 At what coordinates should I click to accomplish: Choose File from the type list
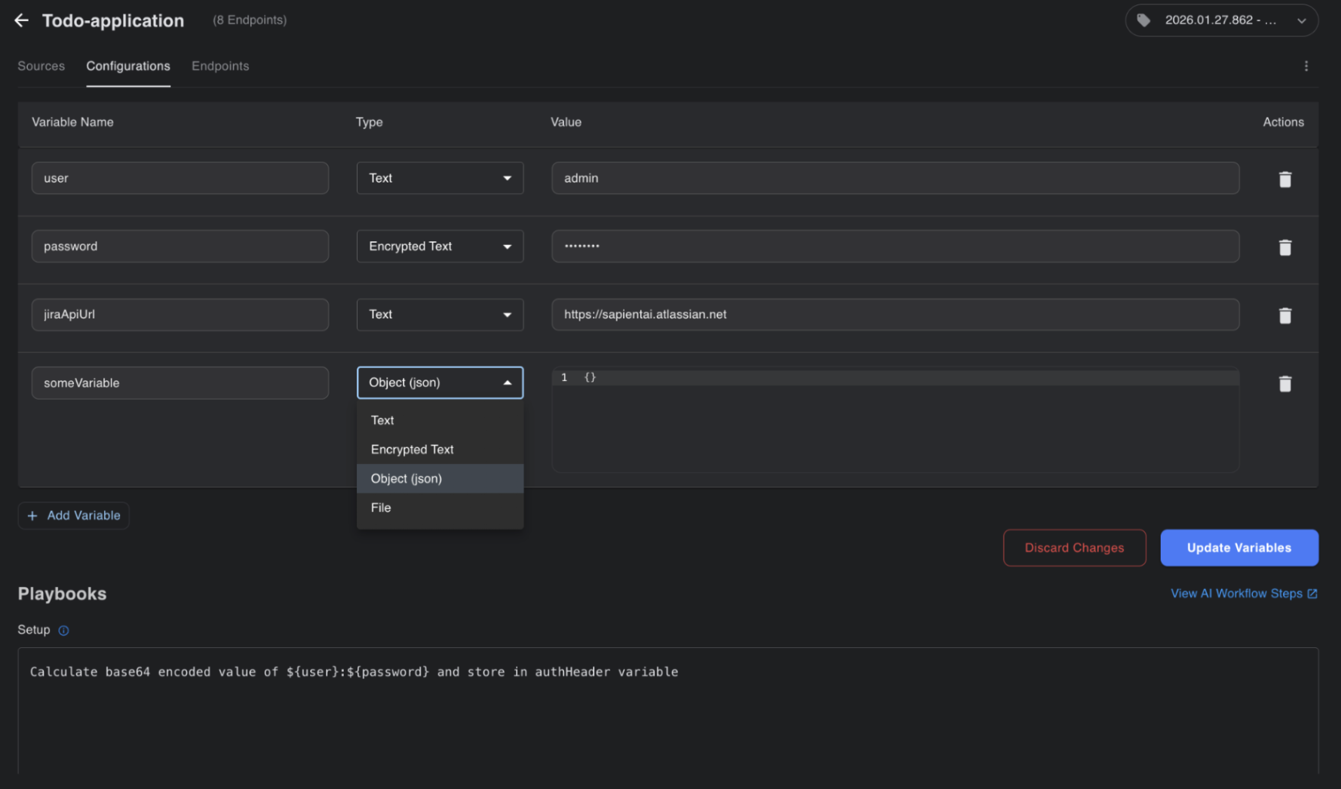pos(381,508)
